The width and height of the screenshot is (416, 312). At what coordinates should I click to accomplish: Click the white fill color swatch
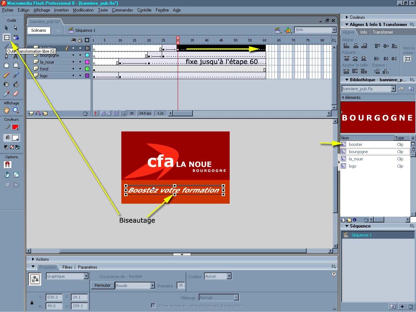pos(16,138)
